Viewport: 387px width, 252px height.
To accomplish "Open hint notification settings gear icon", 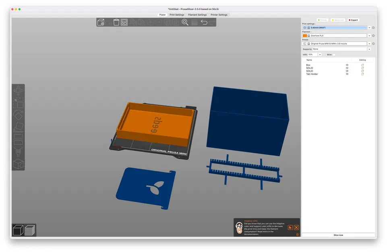I will 297,234.
